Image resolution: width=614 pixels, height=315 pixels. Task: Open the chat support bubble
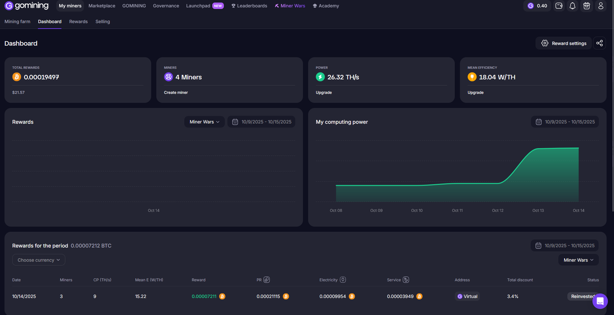[600, 301]
